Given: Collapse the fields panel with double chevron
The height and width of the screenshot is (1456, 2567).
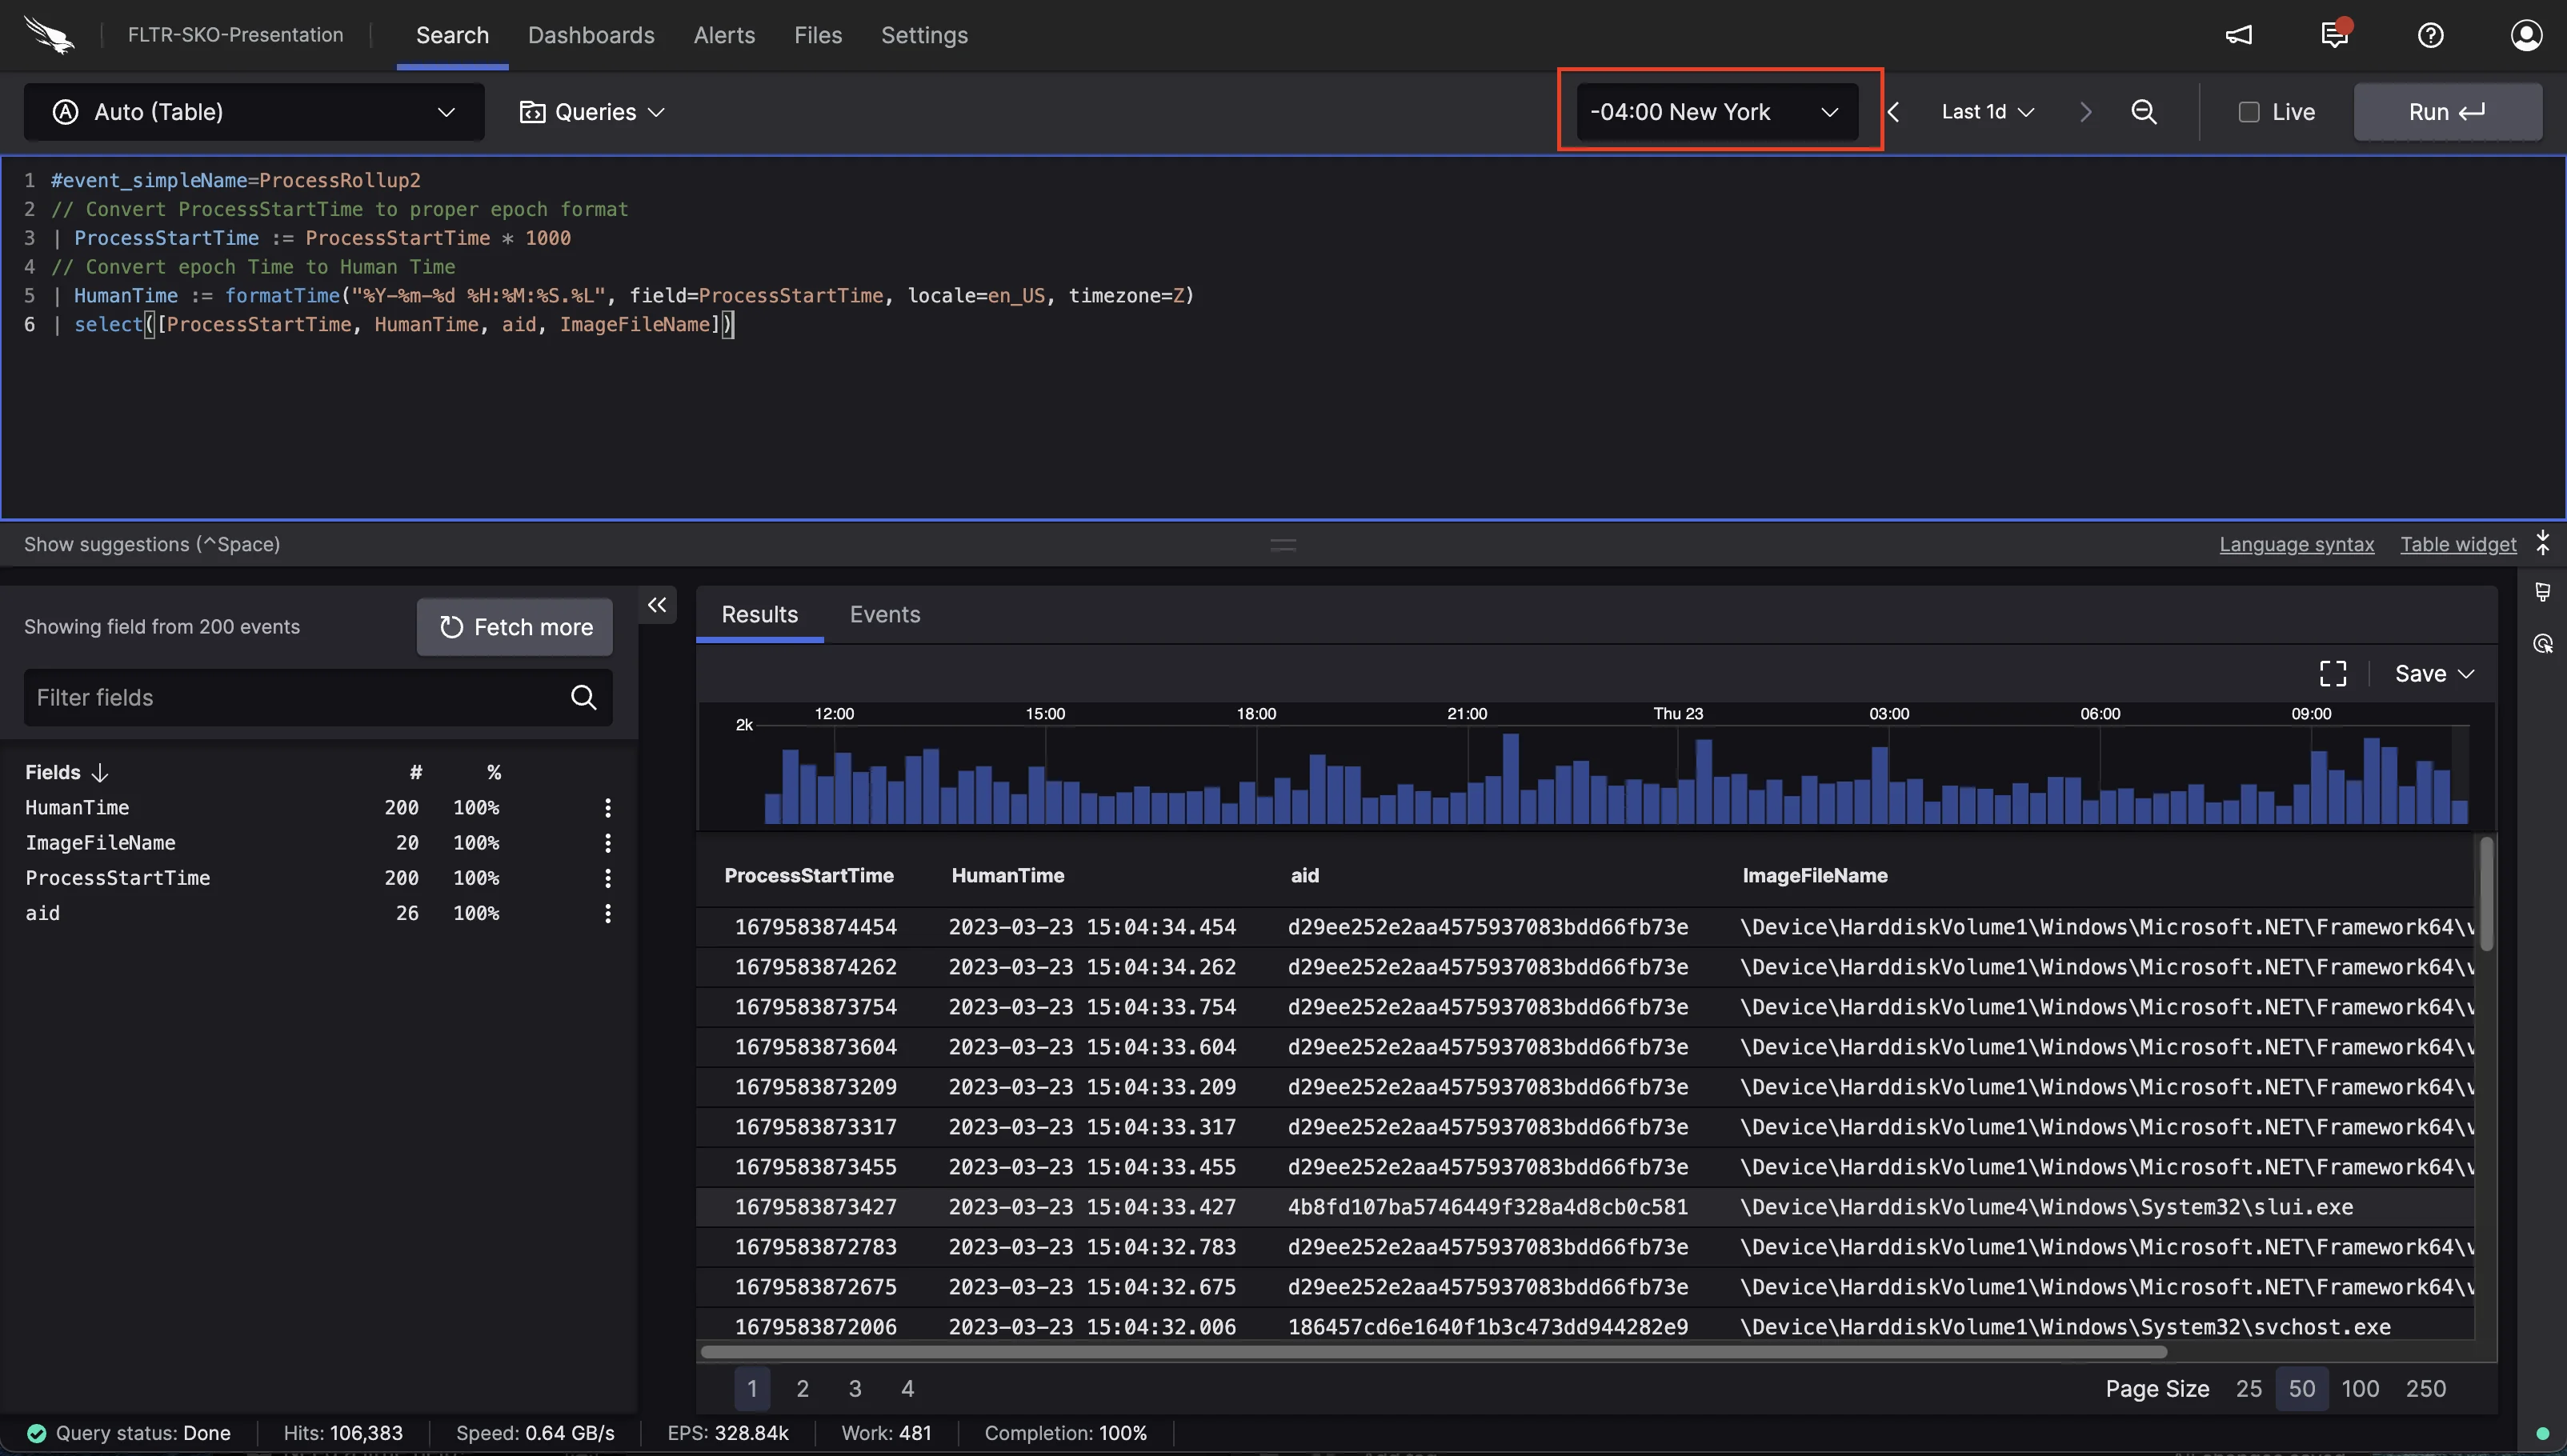Looking at the screenshot, I should pos(657,605).
